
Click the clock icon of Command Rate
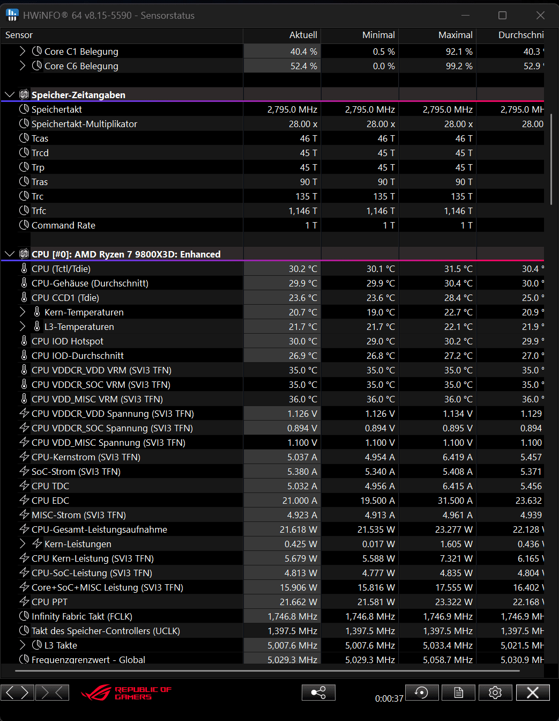point(24,225)
